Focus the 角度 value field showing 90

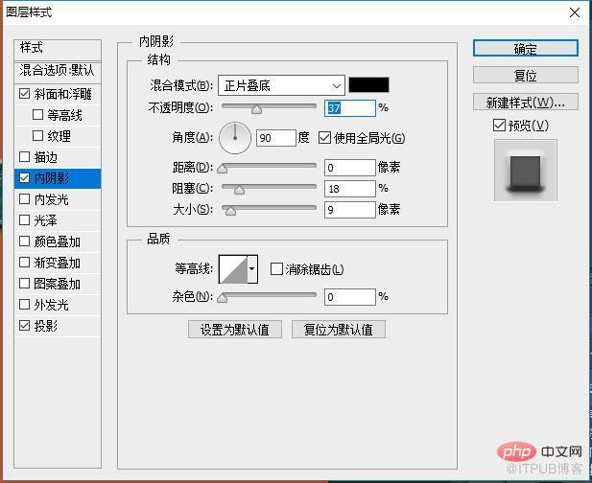[276, 138]
